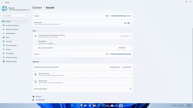
Task: Click the Give feedback icon
Action: 33,100
